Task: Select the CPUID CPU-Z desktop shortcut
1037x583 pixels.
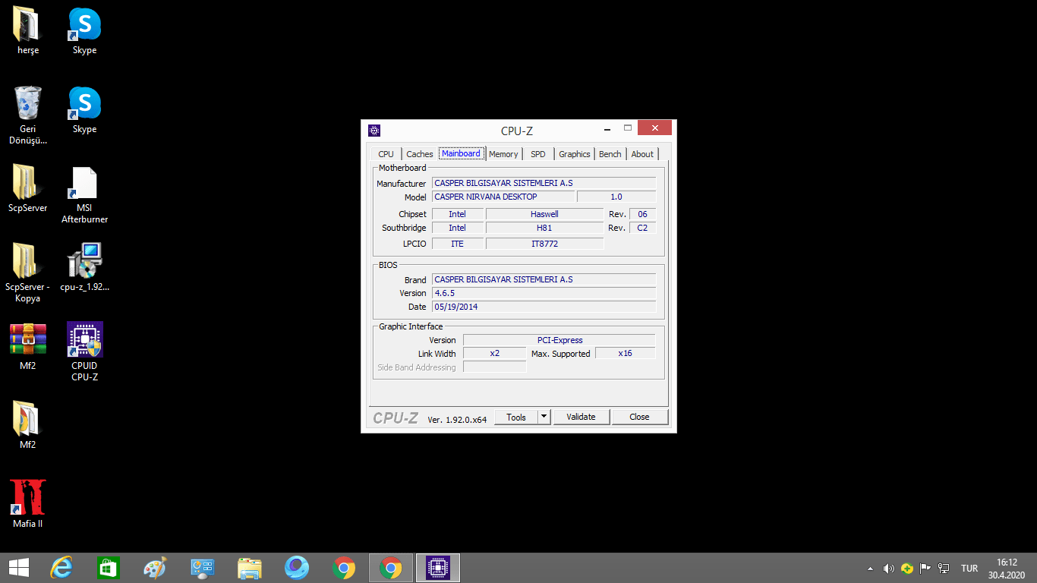Action: point(84,351)
